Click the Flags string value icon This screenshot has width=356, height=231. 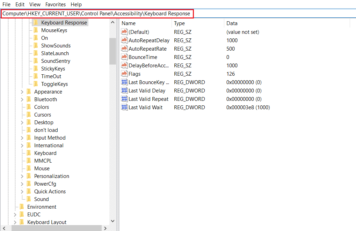124,74
